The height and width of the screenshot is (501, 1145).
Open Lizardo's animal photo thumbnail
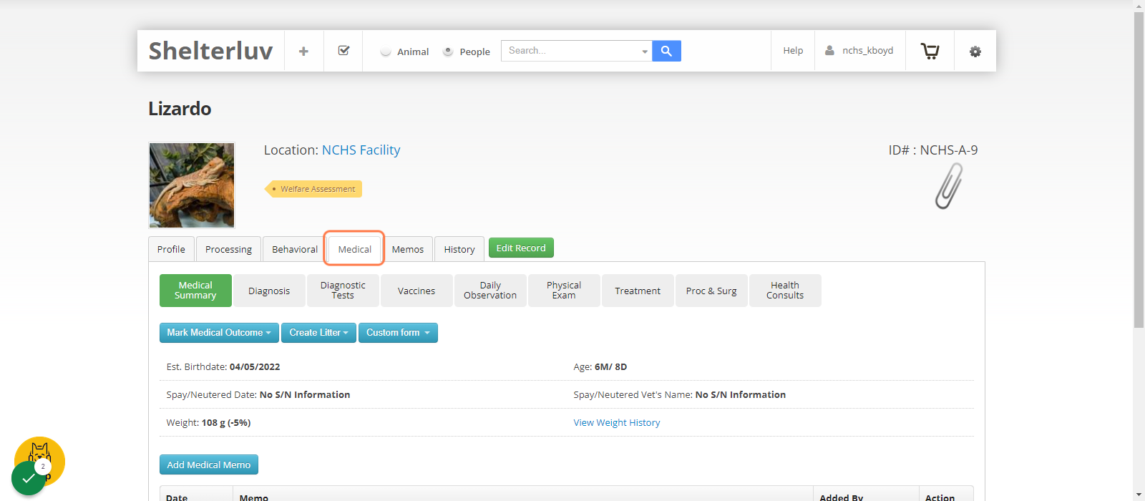(192, 185)
